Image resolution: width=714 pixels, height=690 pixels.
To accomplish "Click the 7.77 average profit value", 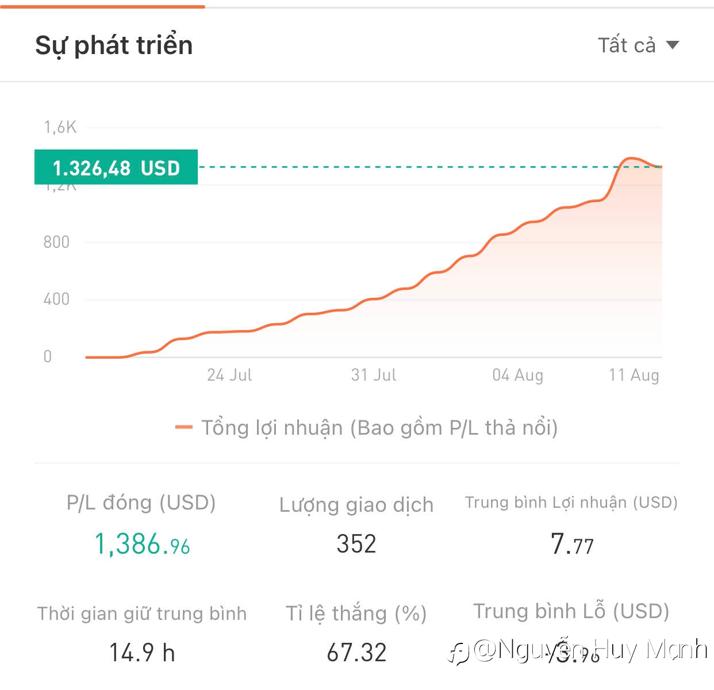I will pos(572,544).
